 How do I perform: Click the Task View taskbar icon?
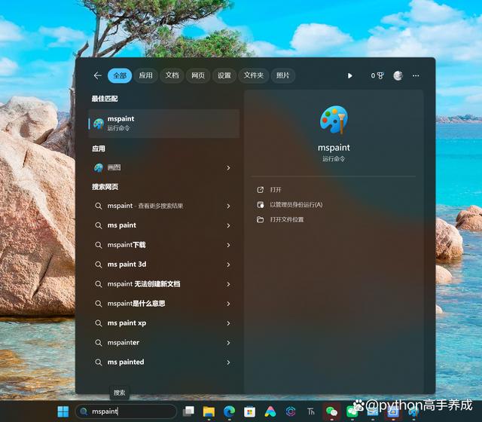[x=188, y=411]
